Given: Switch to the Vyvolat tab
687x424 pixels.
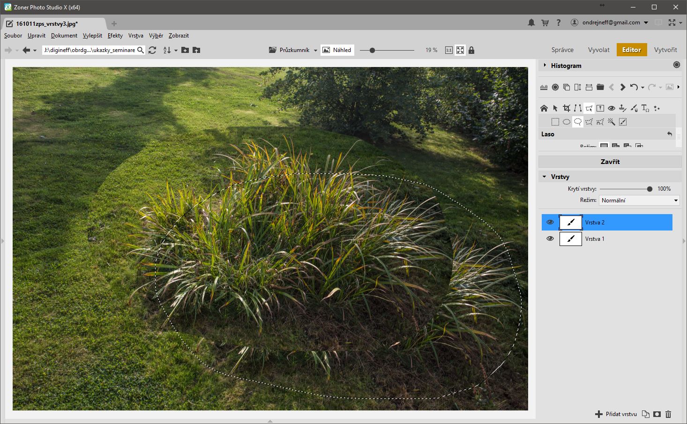Looking at the screenshot, I should click(x=598, y=50).
